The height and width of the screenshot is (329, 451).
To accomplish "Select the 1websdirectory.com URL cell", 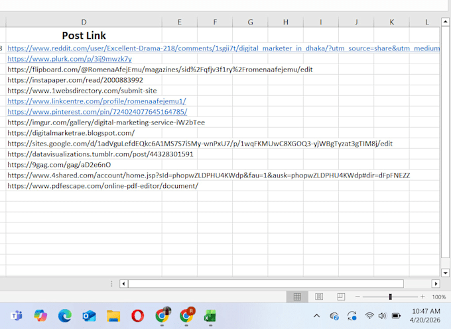I will pos(82,91).
